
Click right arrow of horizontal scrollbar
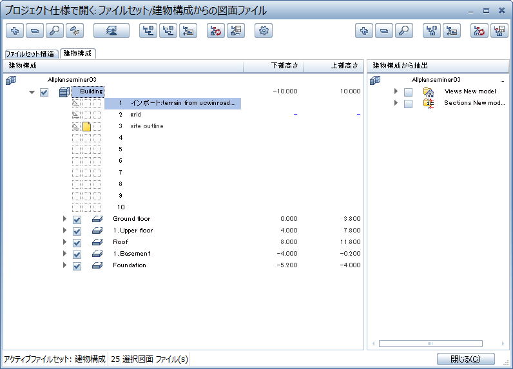click(503, 343)
